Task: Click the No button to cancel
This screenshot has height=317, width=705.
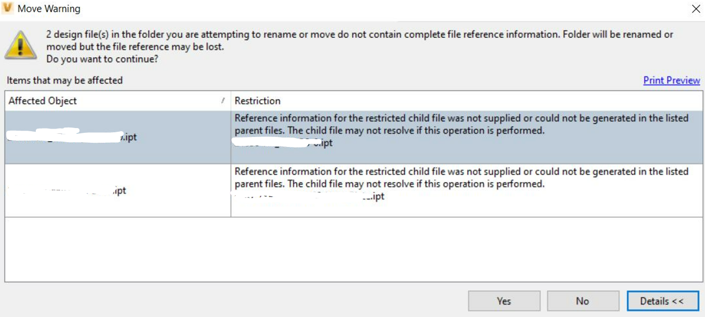Action: [x=582, y=301]
